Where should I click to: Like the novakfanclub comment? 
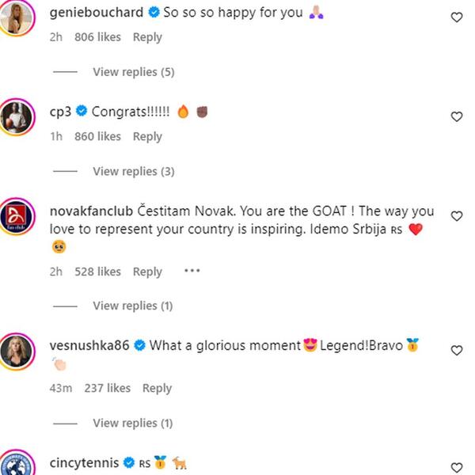[x=456, y=215]
